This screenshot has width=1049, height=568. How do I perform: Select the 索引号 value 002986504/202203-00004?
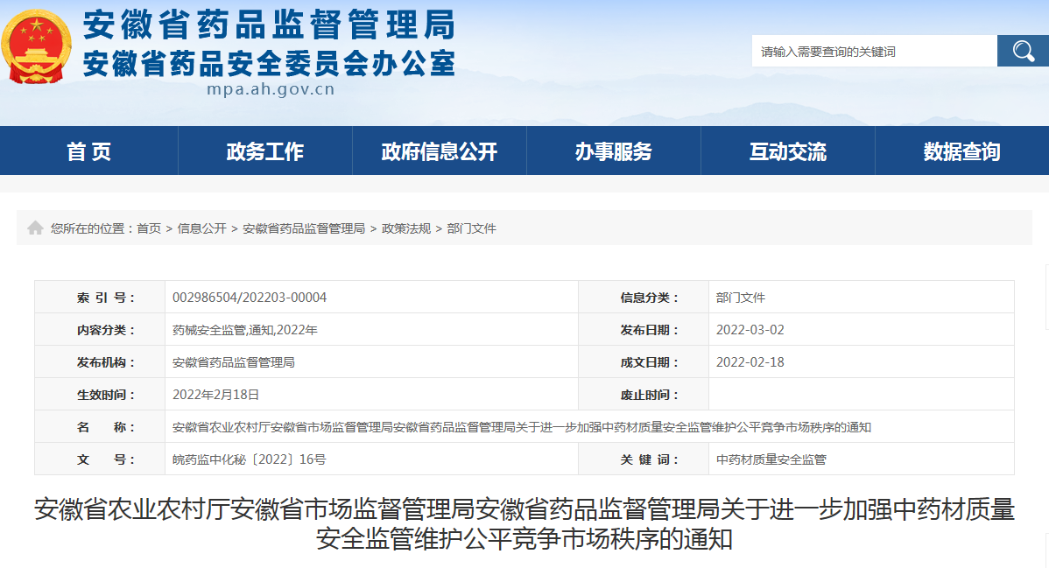click(x=248, y=297)
